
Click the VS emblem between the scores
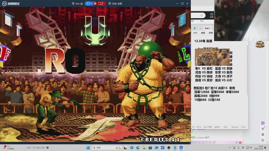click(95, 3)
